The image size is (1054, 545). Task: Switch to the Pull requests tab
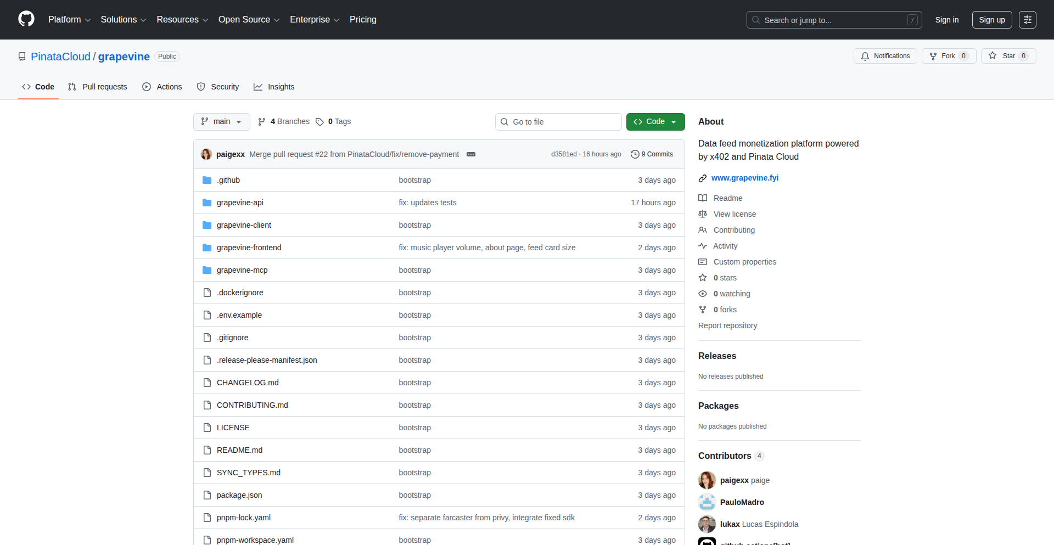coord(98,87)
